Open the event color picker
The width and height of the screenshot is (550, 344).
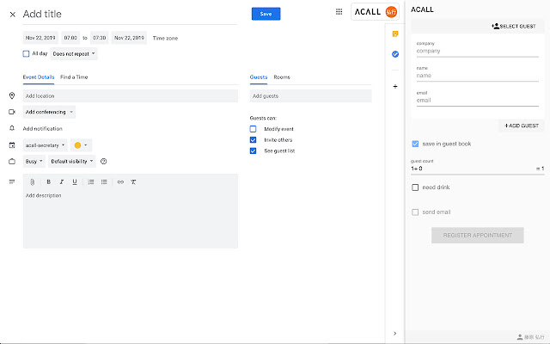[81, 144]
